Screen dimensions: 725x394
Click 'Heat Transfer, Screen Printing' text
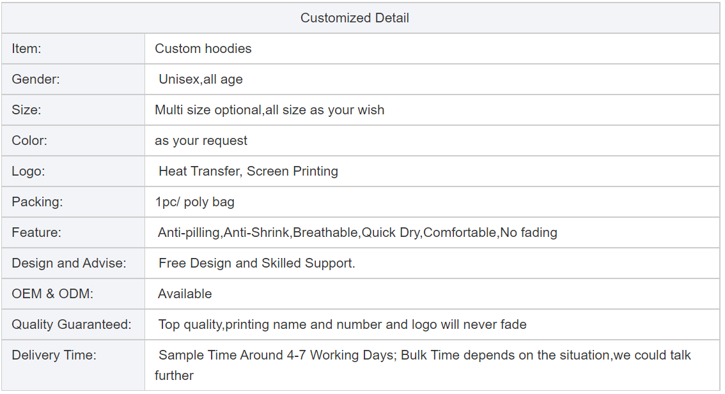coord(248,171)
